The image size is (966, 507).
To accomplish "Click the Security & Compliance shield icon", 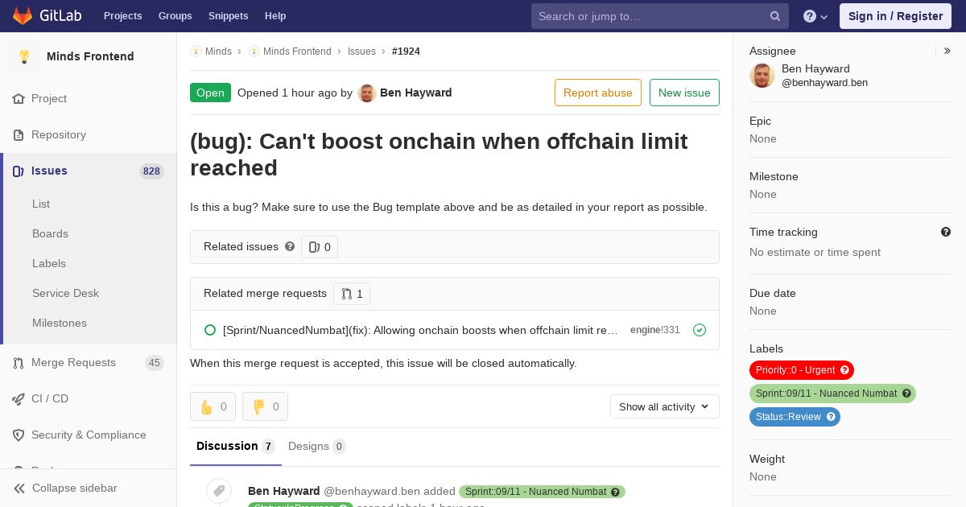I will (x=19, y=435).
